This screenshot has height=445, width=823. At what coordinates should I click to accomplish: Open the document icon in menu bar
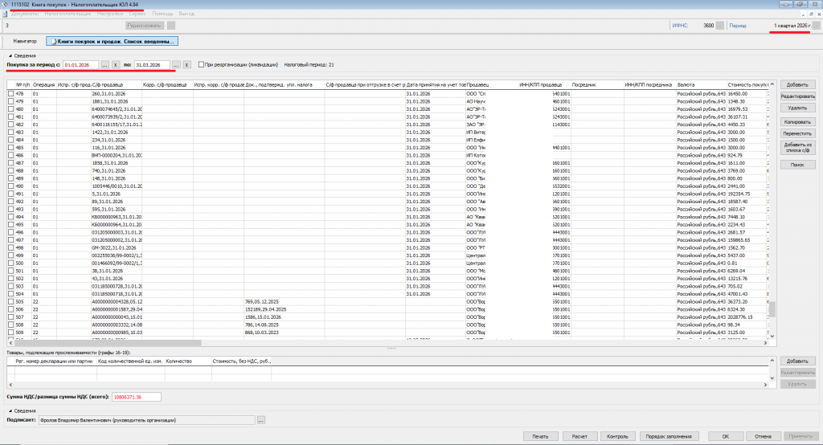[5, 14]
